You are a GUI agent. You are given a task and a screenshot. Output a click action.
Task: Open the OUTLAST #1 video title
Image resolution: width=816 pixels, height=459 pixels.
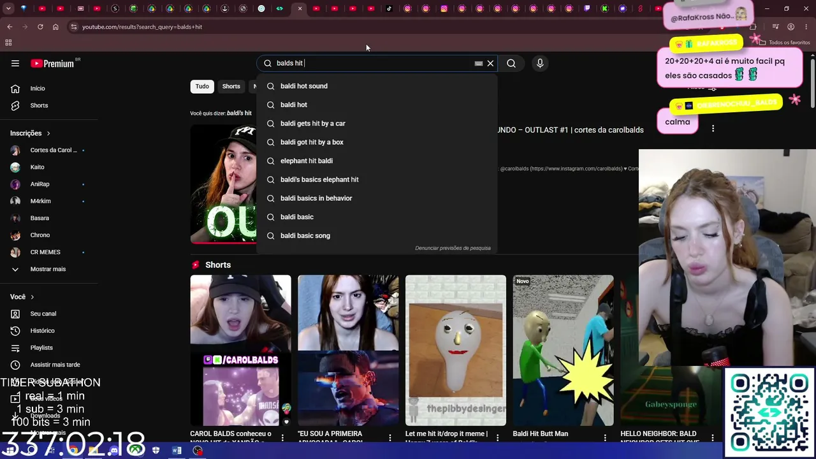571,130
